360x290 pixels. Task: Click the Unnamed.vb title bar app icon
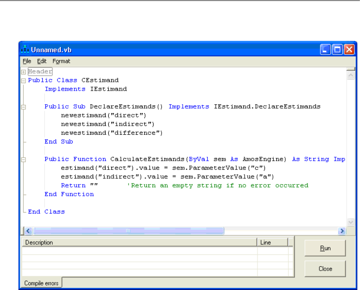click(25, 50)
